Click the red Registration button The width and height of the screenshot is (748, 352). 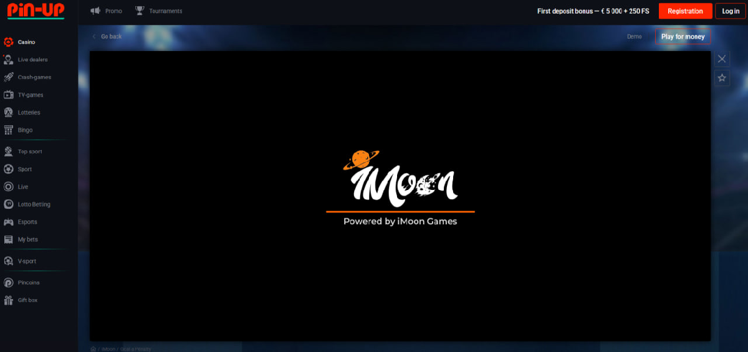pyautogui.click(x=685, y=11)
